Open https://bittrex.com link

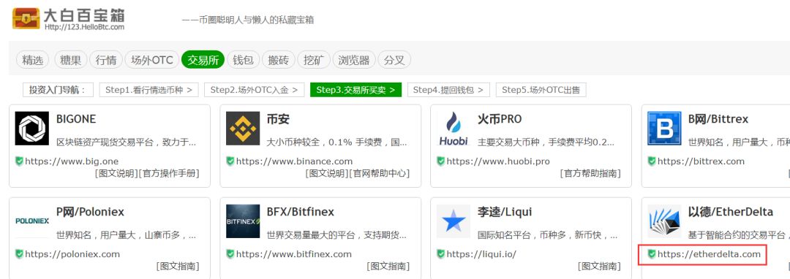click(701, 161)
